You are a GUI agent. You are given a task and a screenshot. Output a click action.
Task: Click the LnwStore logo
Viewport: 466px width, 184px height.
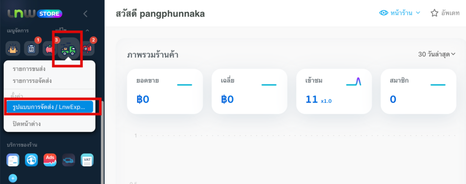[34, 14]
